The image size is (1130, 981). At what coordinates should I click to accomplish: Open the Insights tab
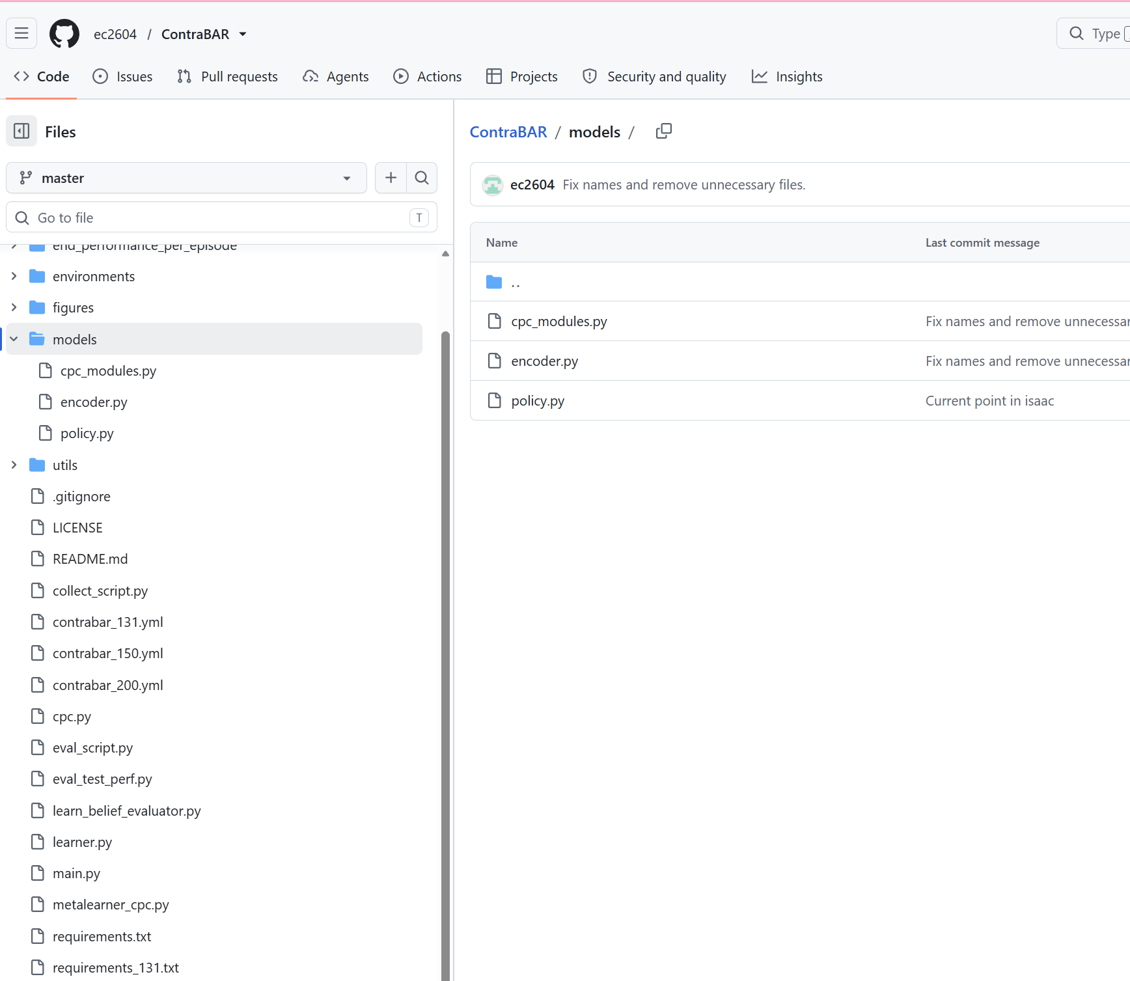pyautogui.click(x=787, y=76)
